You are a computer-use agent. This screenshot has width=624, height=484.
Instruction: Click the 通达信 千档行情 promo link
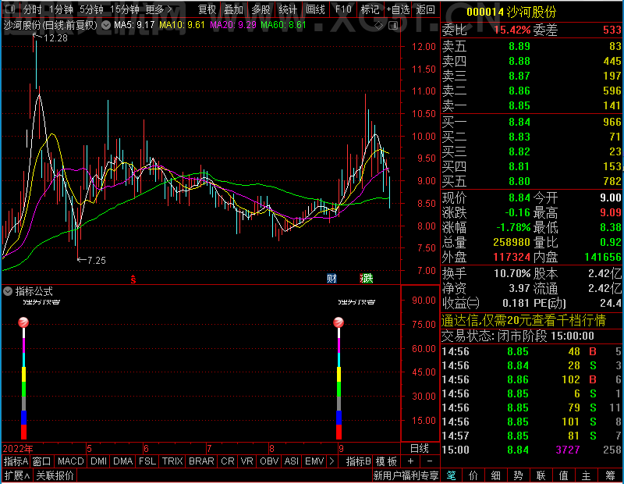tap(523, 320)
